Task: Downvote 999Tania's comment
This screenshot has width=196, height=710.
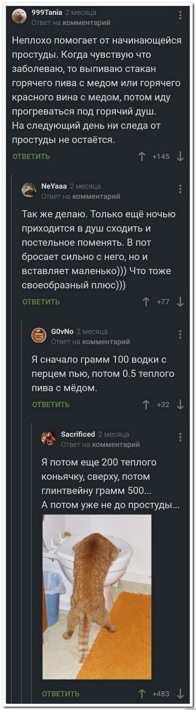Action: point(180,157)
